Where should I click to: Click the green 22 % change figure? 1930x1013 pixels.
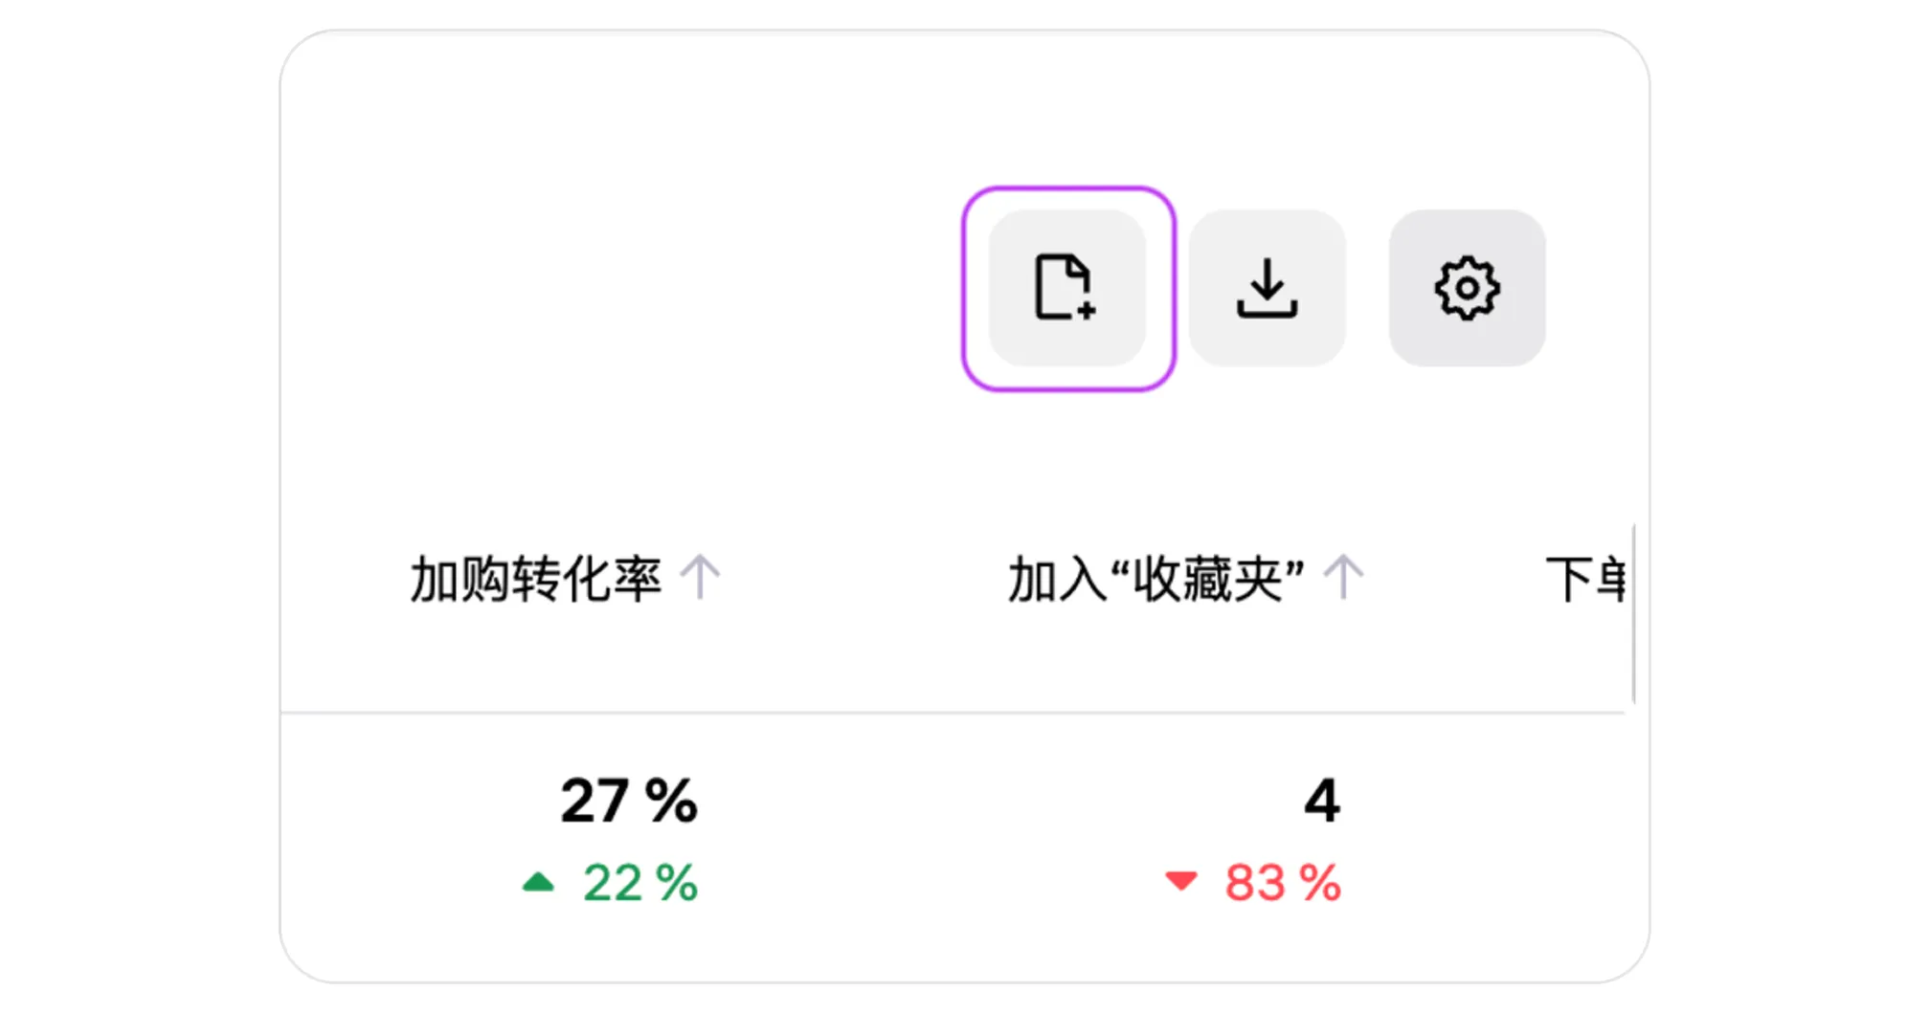click(640, 883)
